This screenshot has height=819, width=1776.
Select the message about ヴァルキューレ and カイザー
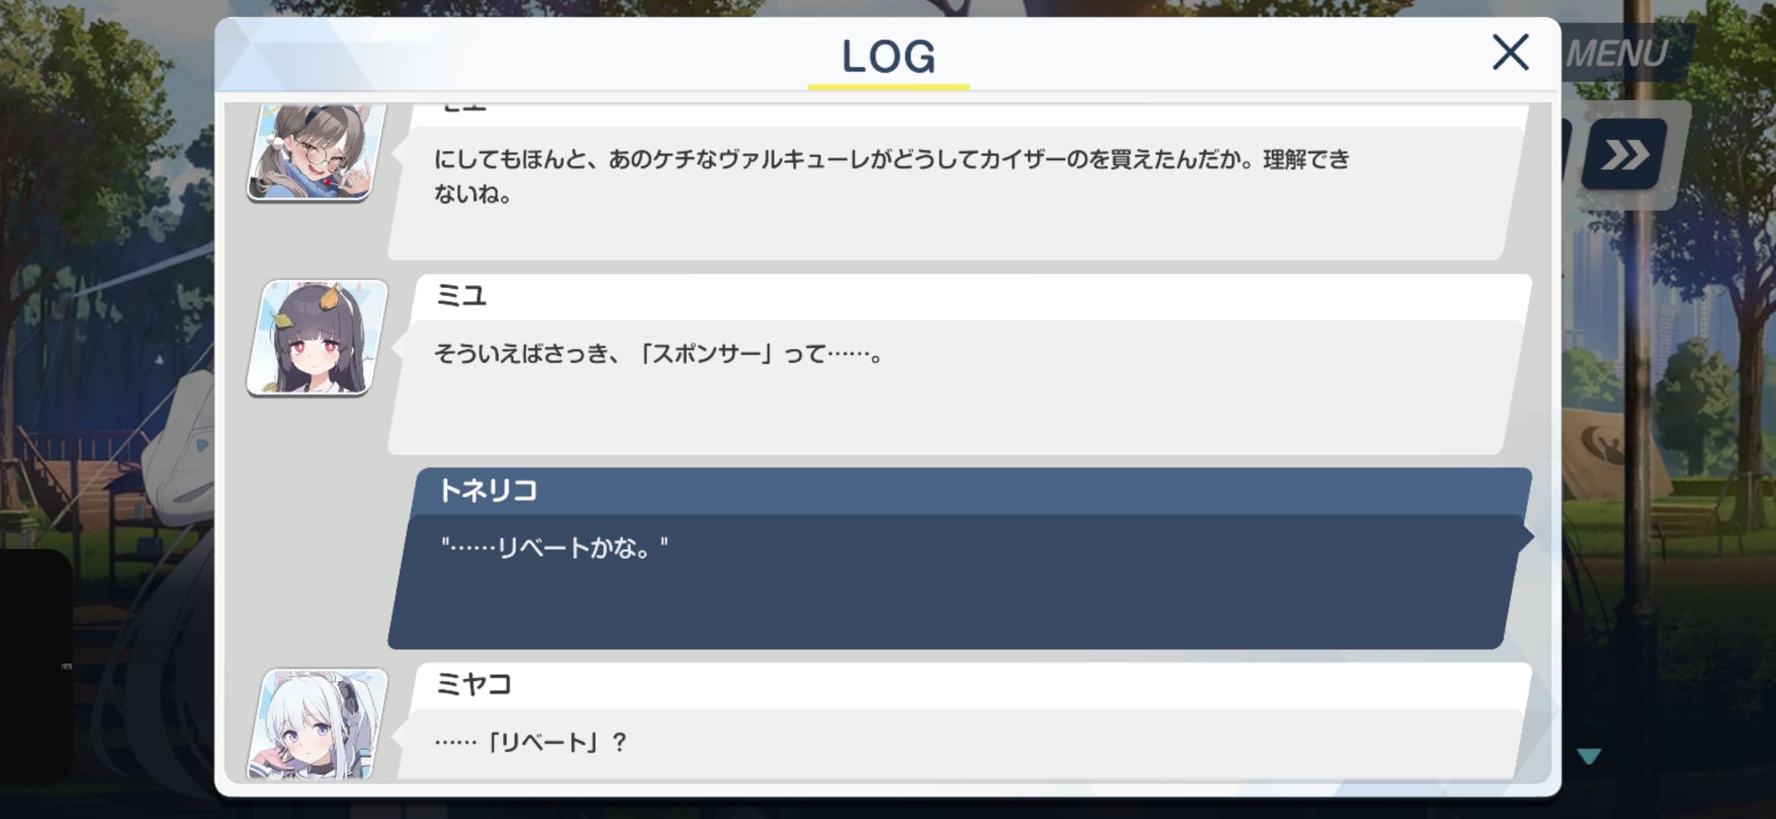coord(892,176)
